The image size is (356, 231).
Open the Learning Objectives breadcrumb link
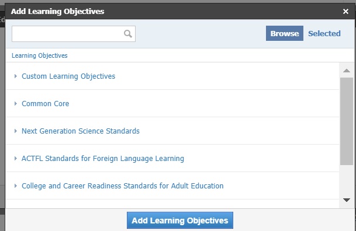tap(40, 55)
